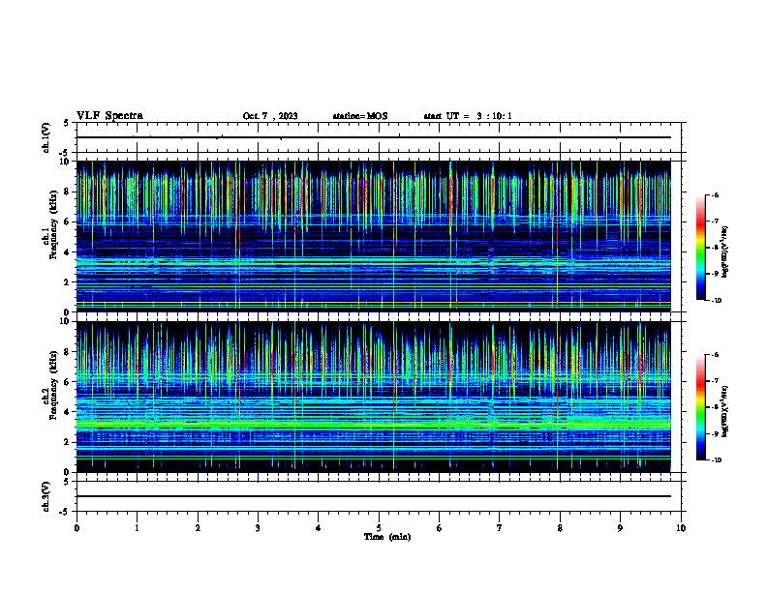Click time axis tick label "3"
Viewport: 767px width, 592px height.
(x=258, y=528)
